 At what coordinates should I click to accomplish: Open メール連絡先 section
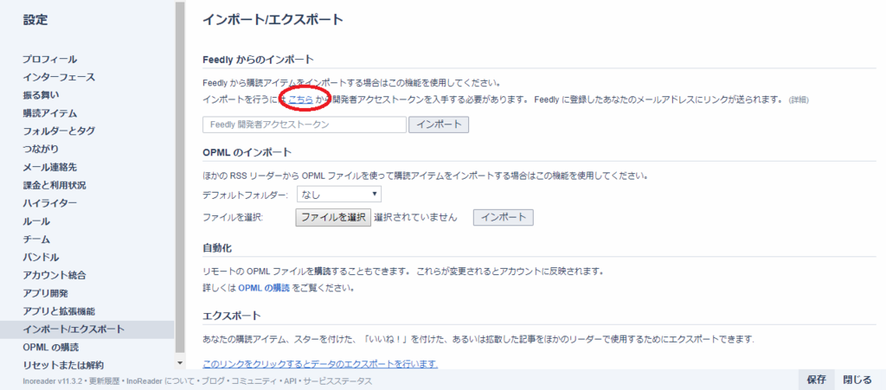(x=49, y=167)
